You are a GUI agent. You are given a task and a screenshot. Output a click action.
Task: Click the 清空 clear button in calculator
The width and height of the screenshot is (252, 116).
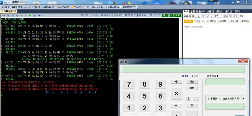pos(192,82)
